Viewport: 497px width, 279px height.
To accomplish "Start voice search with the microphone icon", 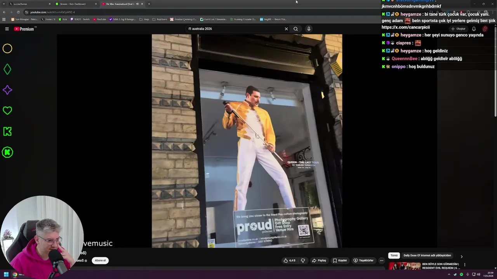I will (309, 29).
